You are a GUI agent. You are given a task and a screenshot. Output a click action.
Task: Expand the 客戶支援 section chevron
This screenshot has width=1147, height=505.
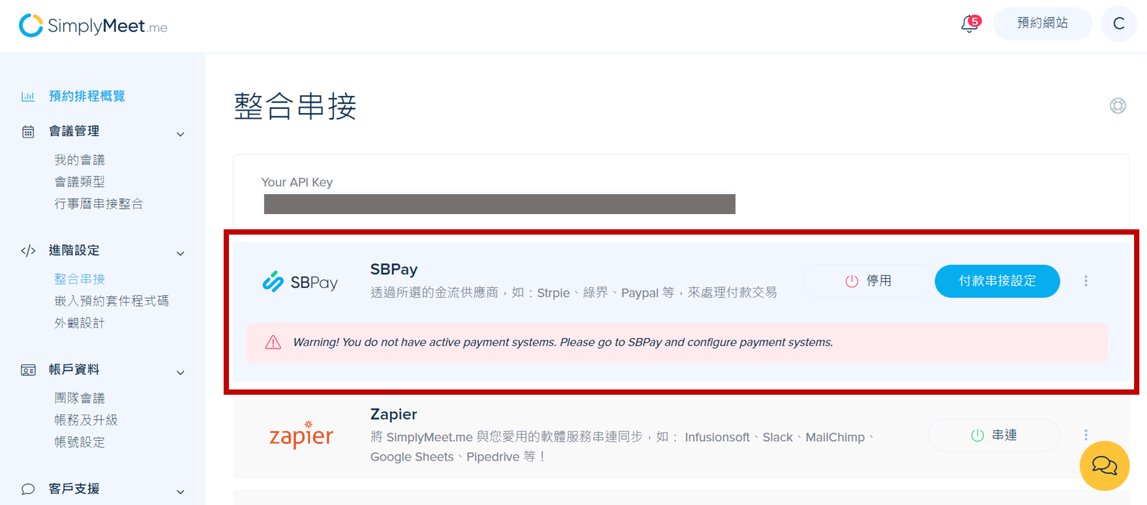(181, 492)
